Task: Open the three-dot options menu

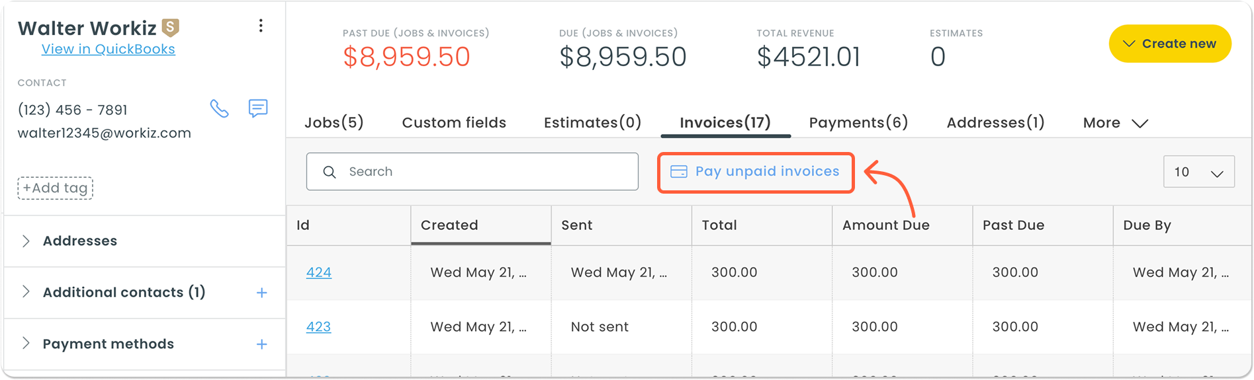Action: pyautogui.click(x=261, y=26)
